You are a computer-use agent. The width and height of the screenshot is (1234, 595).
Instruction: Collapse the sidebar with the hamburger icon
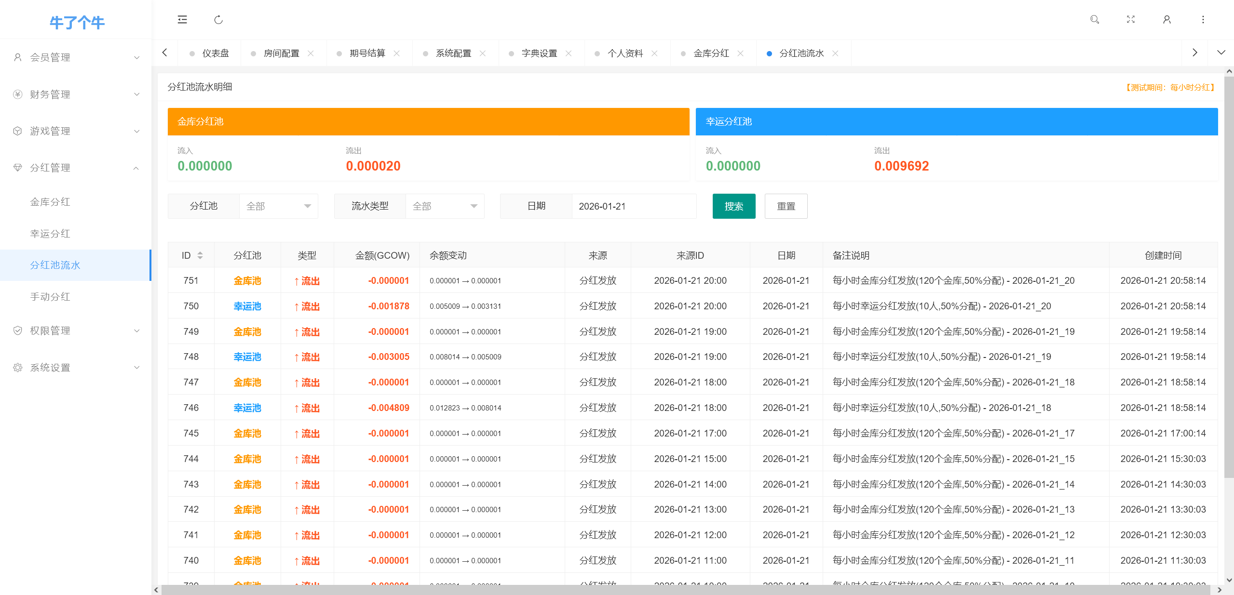pos(182,19)
